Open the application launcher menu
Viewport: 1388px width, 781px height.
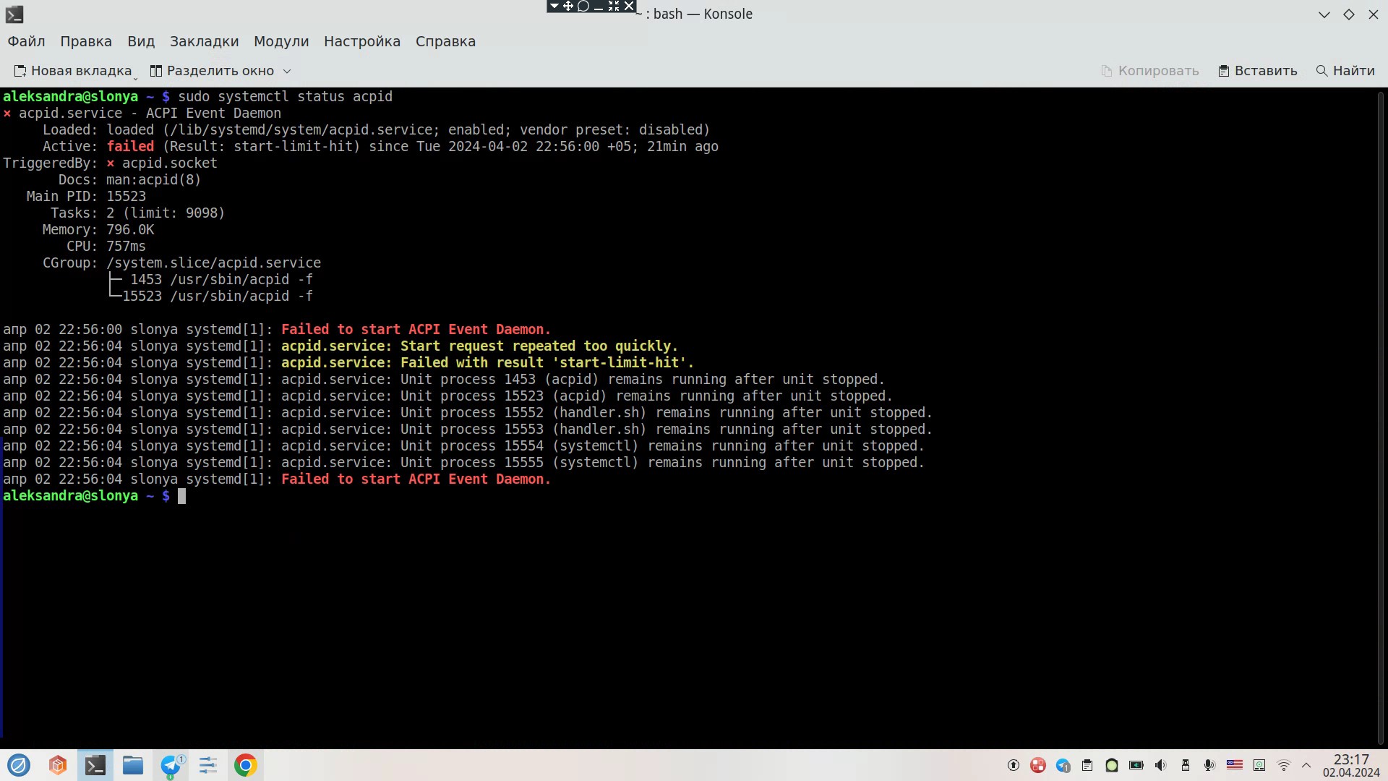pyautogui.click(x=19, y=765)
